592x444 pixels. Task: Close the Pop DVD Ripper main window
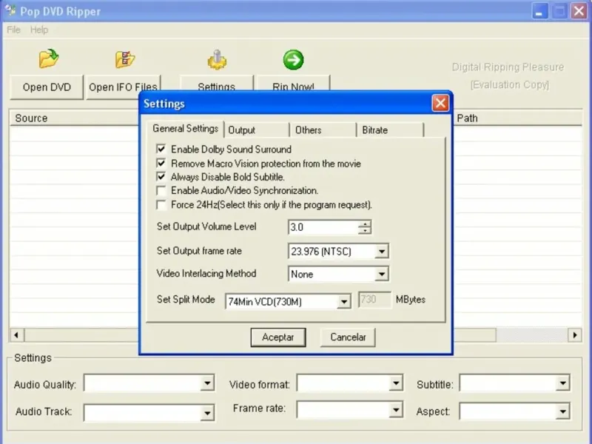579,11
